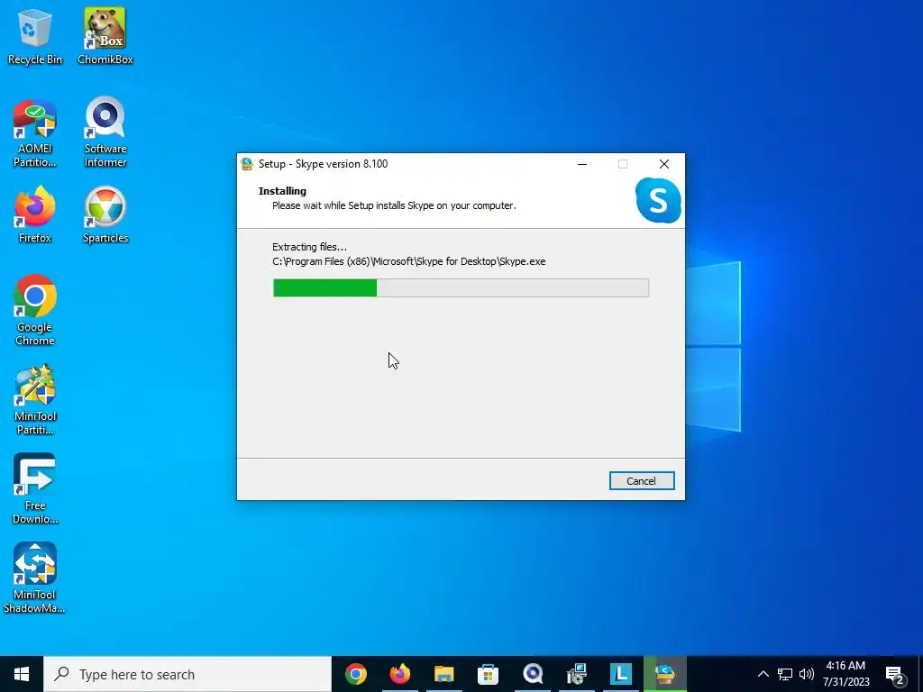Image resolution: width=923 pixels, height=692 pixels.
Task: Cancel the Skype installation
Action: click(x=642, y=481)
